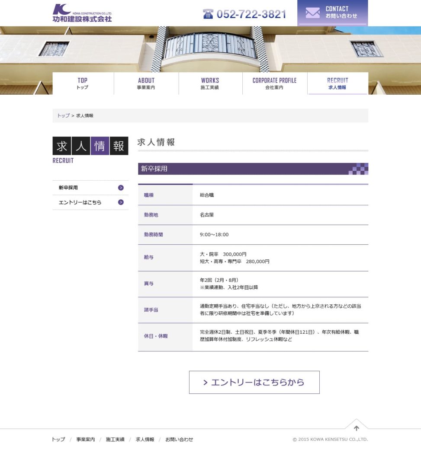The width and height of the screenshot is (421, 450).
Task: Click the telephone icon beside the phone number
Action: [x=208, y=14]
